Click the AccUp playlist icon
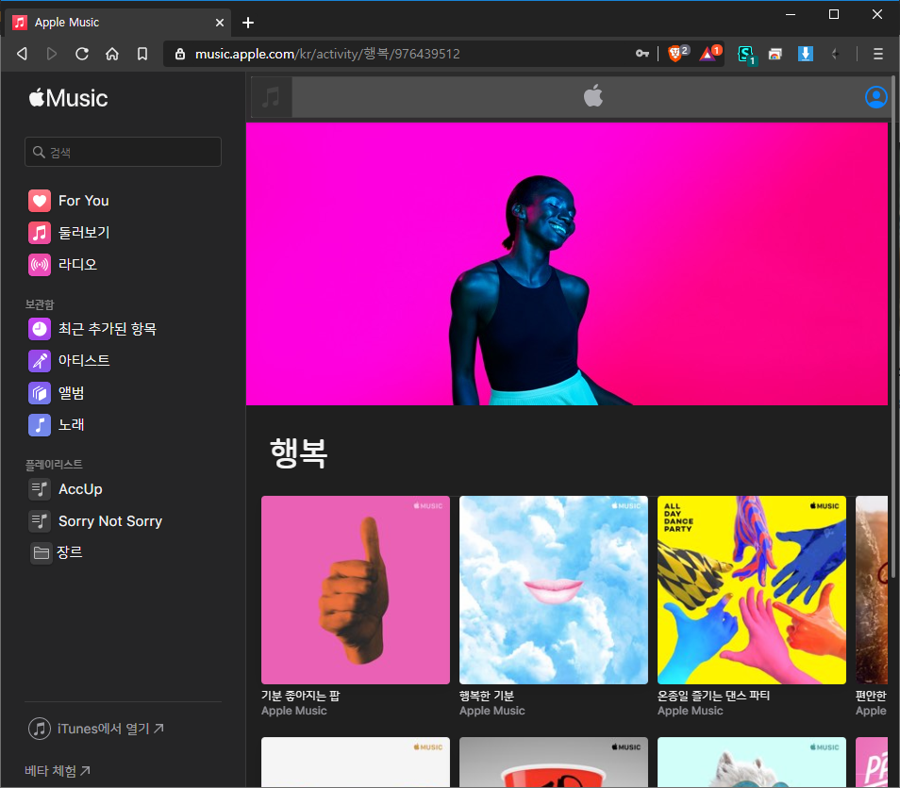This screenshot has height=788, width=900. [x=39, y=489]
